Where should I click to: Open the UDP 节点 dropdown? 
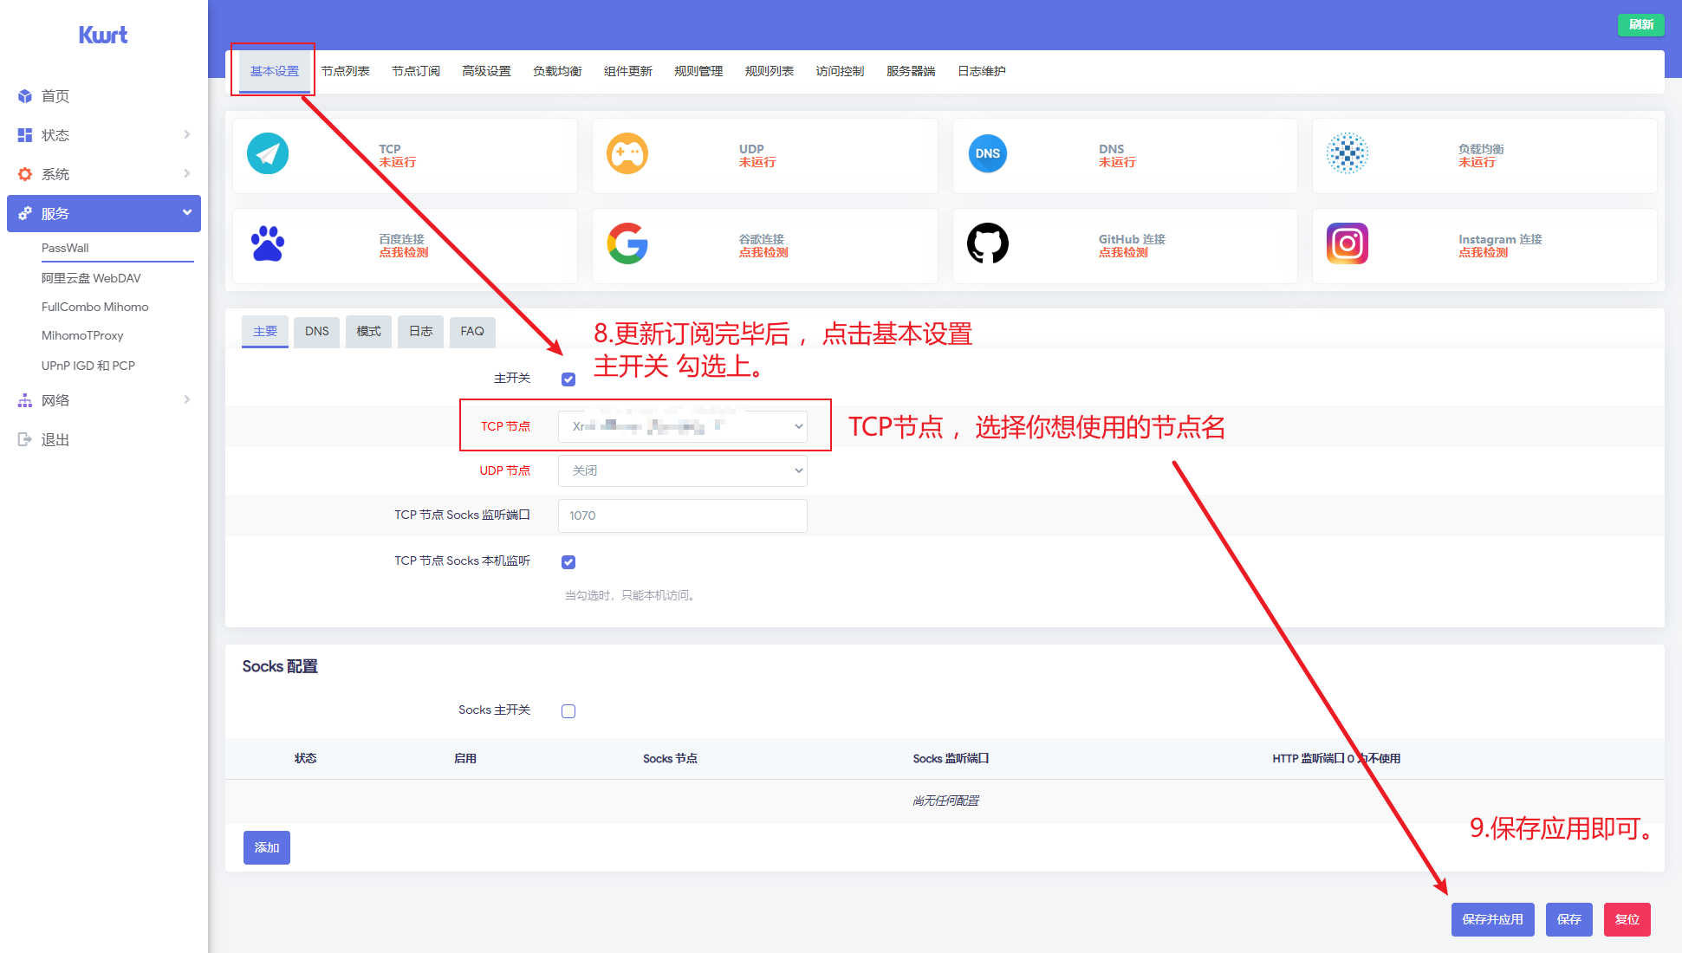pyautogui.click(x=683, y=470)
